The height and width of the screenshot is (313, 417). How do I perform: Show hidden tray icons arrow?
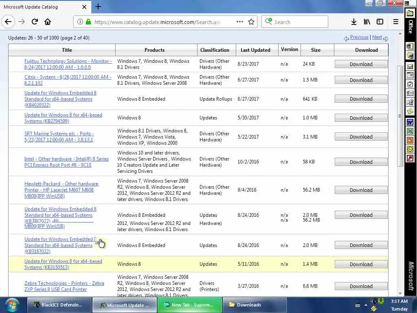(x=366, y=305)
